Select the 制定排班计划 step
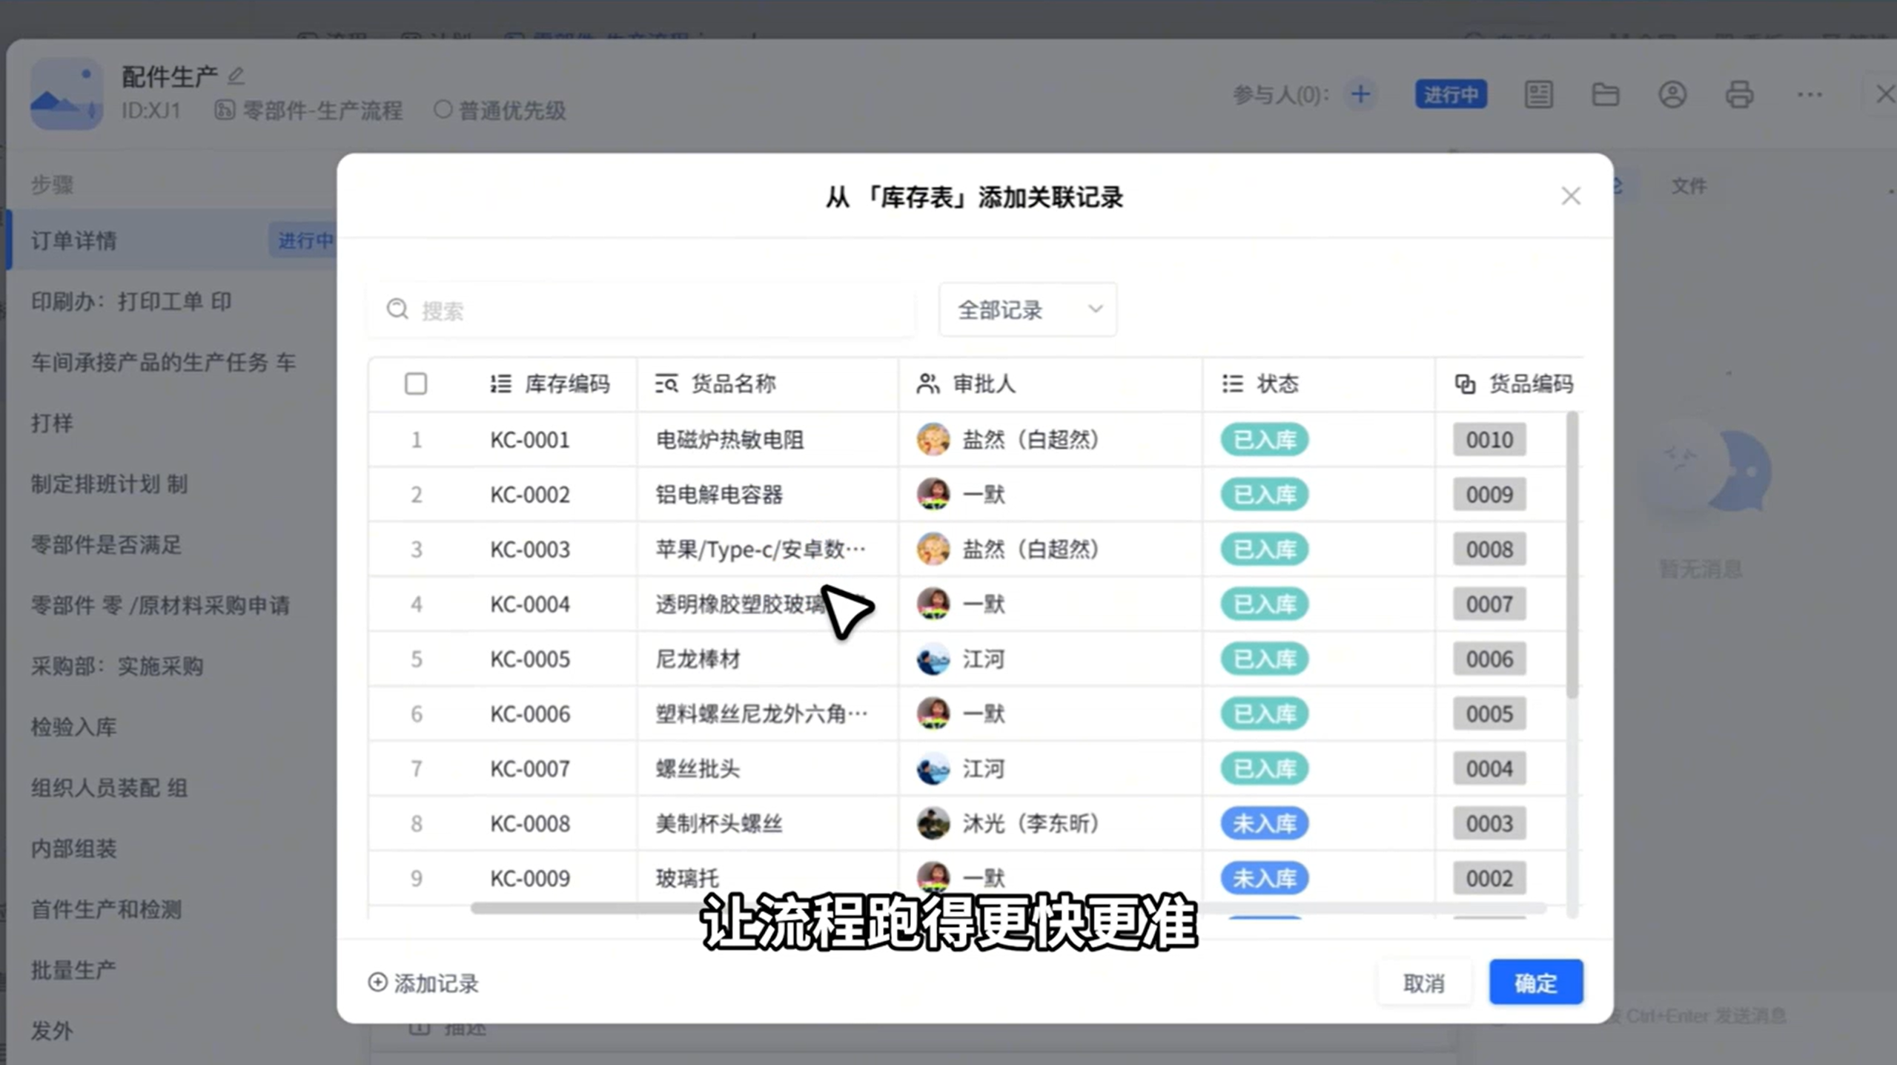 (x=109, y=484)
